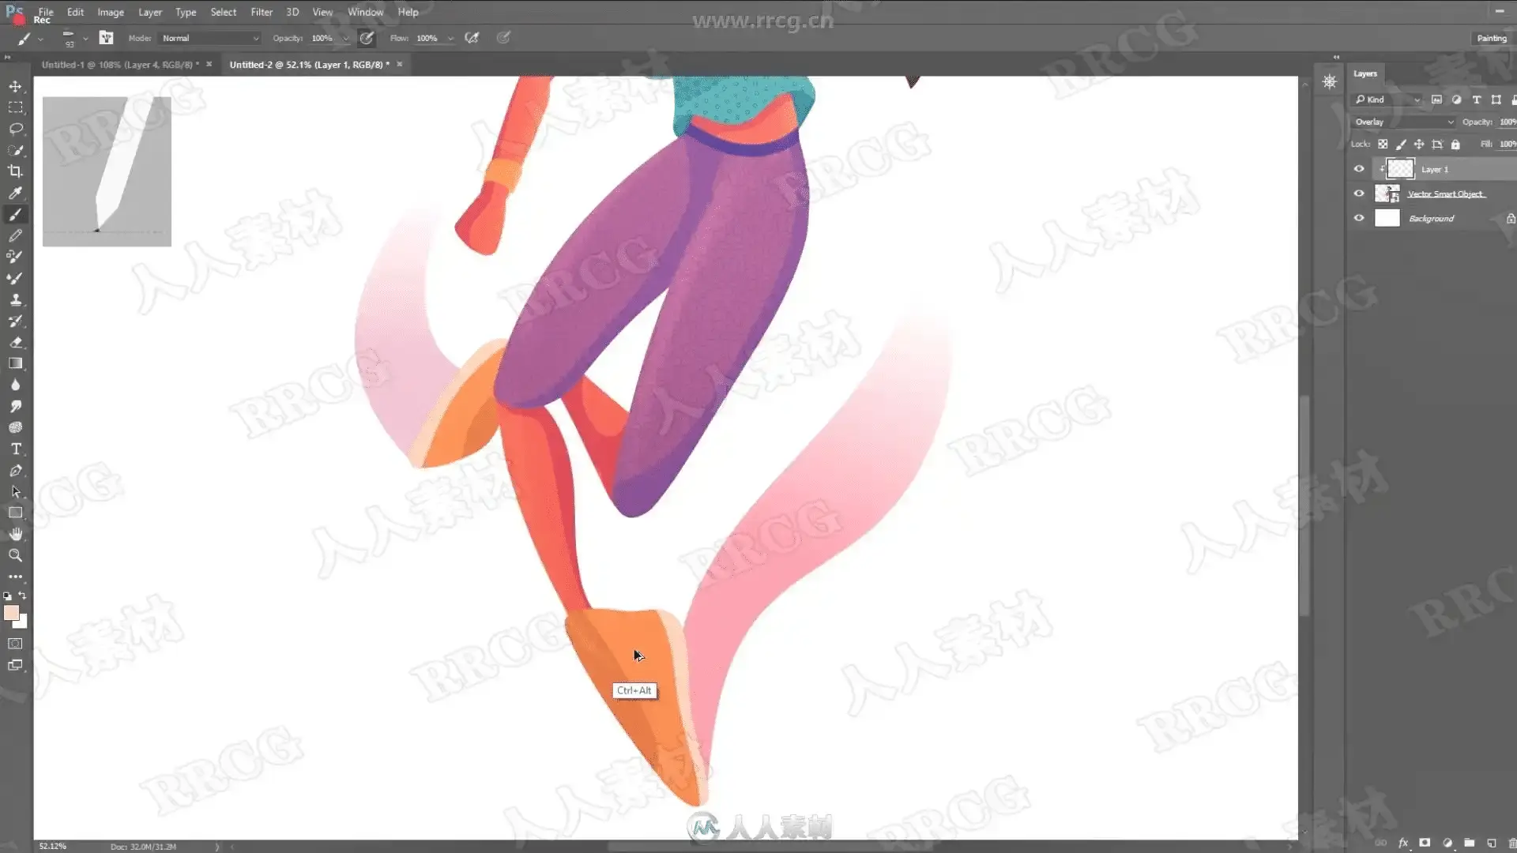Select the Gradient tool
1517x853 pixels.
click(15, 363)
